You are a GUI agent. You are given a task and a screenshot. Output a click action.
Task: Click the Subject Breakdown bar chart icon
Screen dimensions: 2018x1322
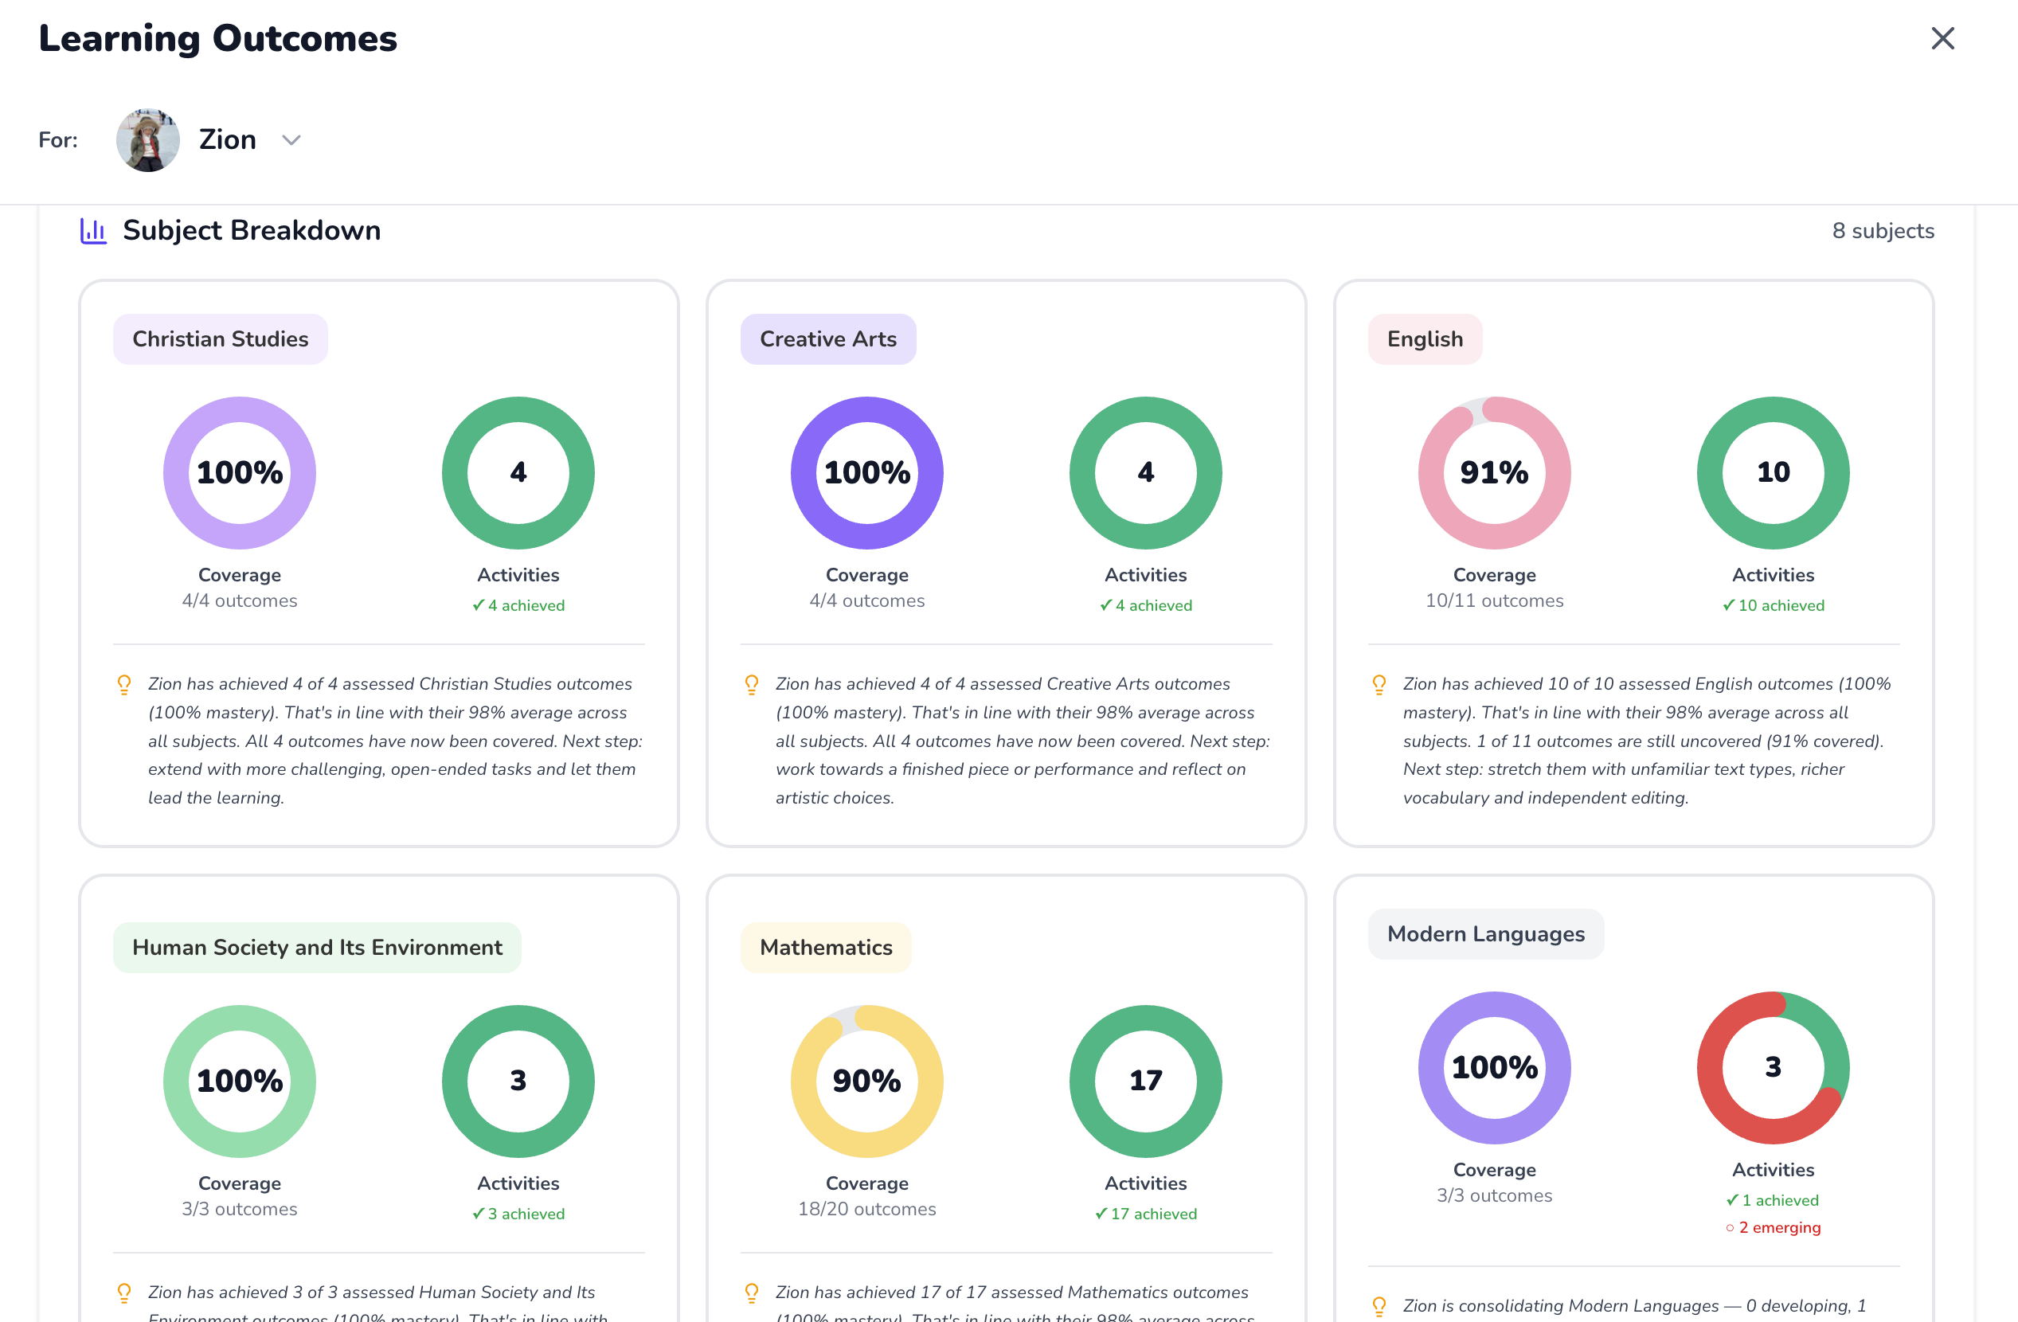tap(93, 231)
